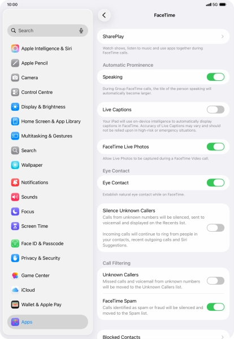234x339 pixels.
Task: Expand the Blocked Contacts row
Action: [163, 334]
